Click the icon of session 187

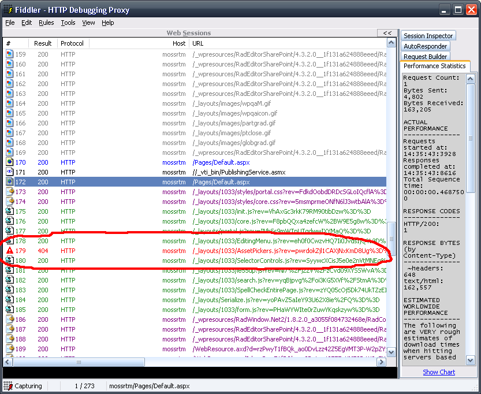[x=10, y=329]
